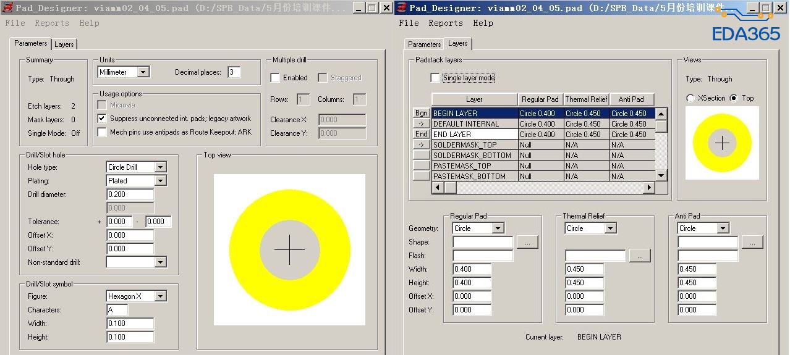Click the right window Pad Designer title icon
This screenshot has width=790, height=355.
click(x=402, y=8)
